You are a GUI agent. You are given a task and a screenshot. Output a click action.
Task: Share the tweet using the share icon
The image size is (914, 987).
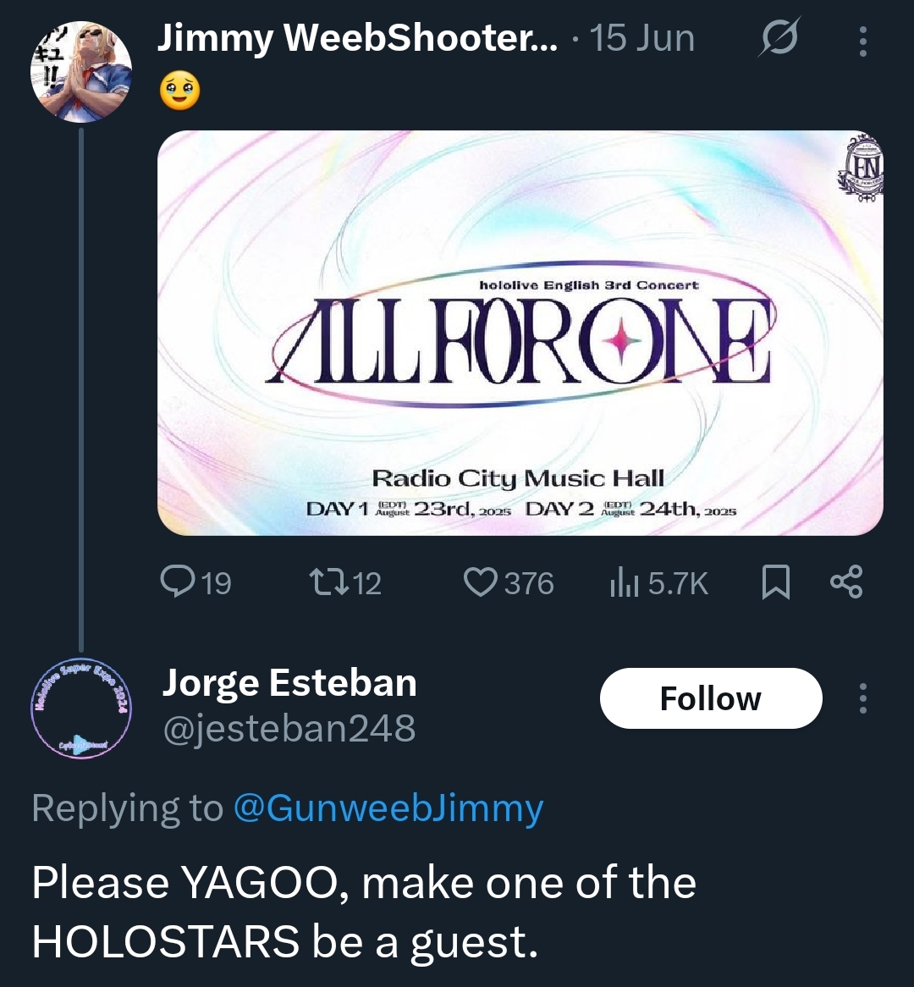[x=845, y=582]
